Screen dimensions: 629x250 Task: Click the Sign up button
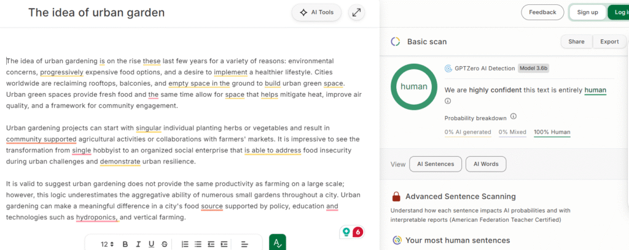click(587, 12)
